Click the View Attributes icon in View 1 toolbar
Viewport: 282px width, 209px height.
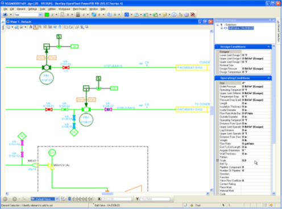pos(9,27)
